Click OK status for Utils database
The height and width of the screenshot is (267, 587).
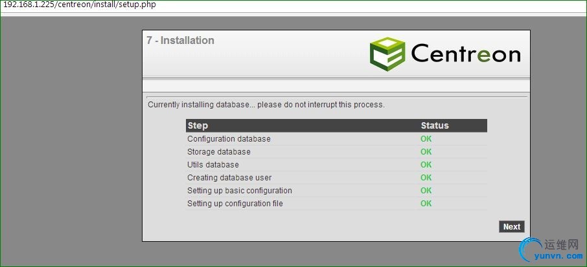pyautogui.click(x=426, y=165)
